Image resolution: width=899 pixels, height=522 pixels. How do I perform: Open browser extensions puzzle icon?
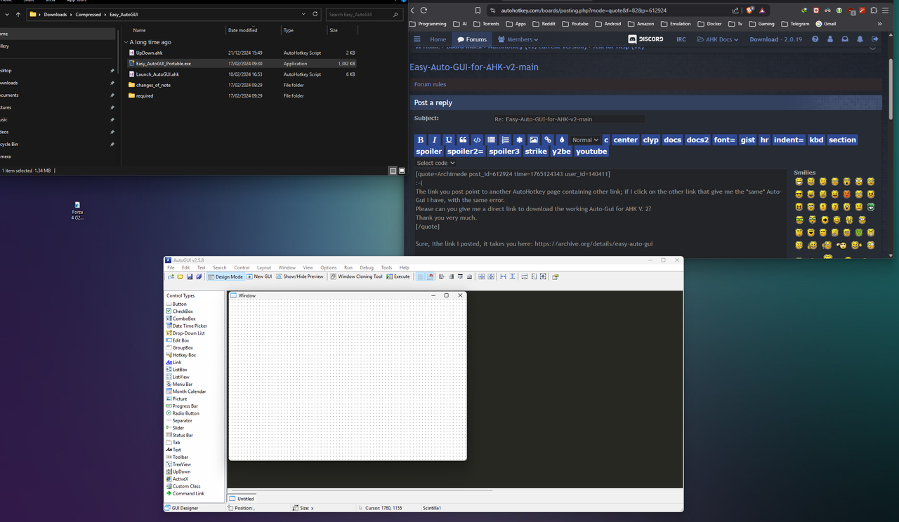tap(874, 11)
